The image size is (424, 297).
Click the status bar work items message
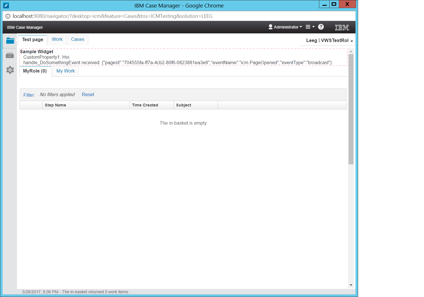75,292
